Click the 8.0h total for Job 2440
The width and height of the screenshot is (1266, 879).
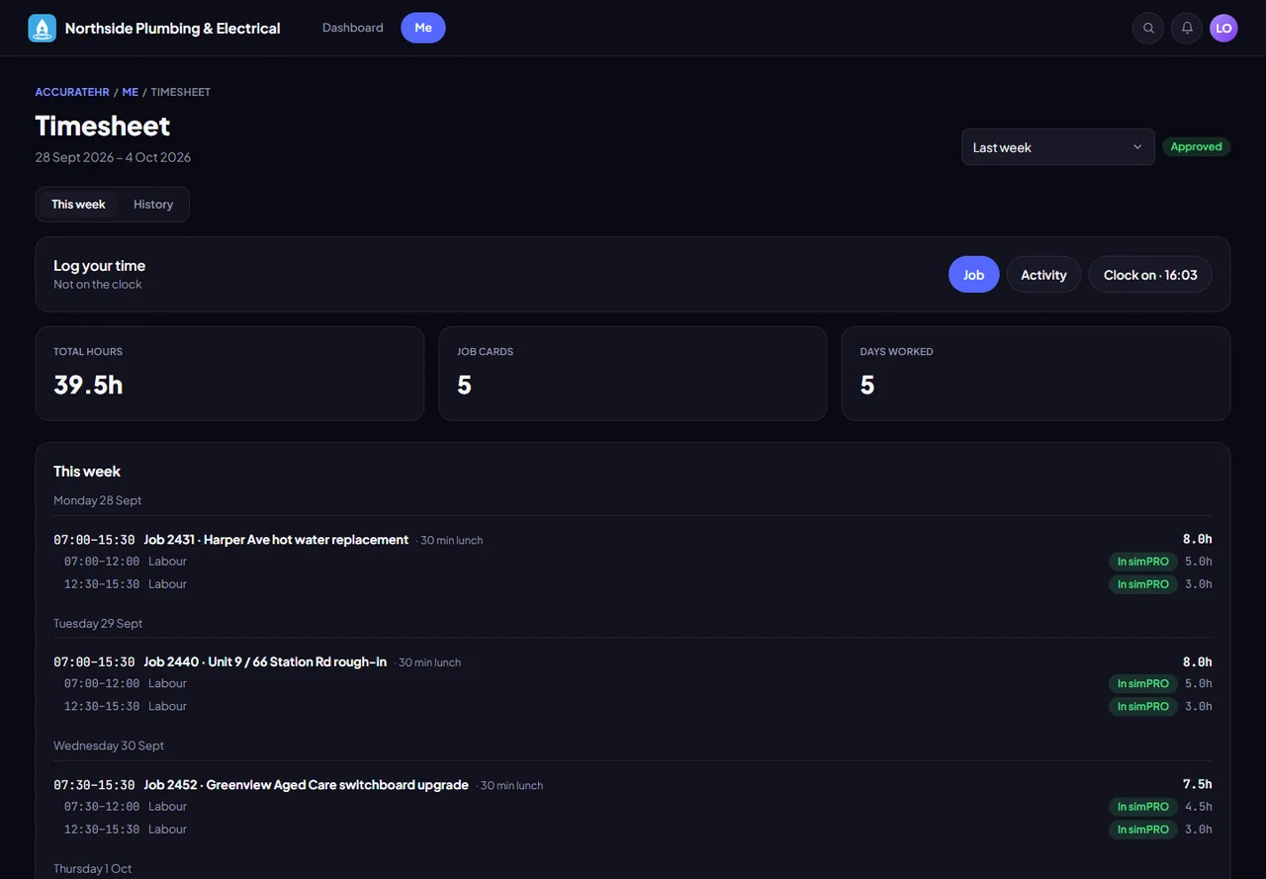(1198, 661)
